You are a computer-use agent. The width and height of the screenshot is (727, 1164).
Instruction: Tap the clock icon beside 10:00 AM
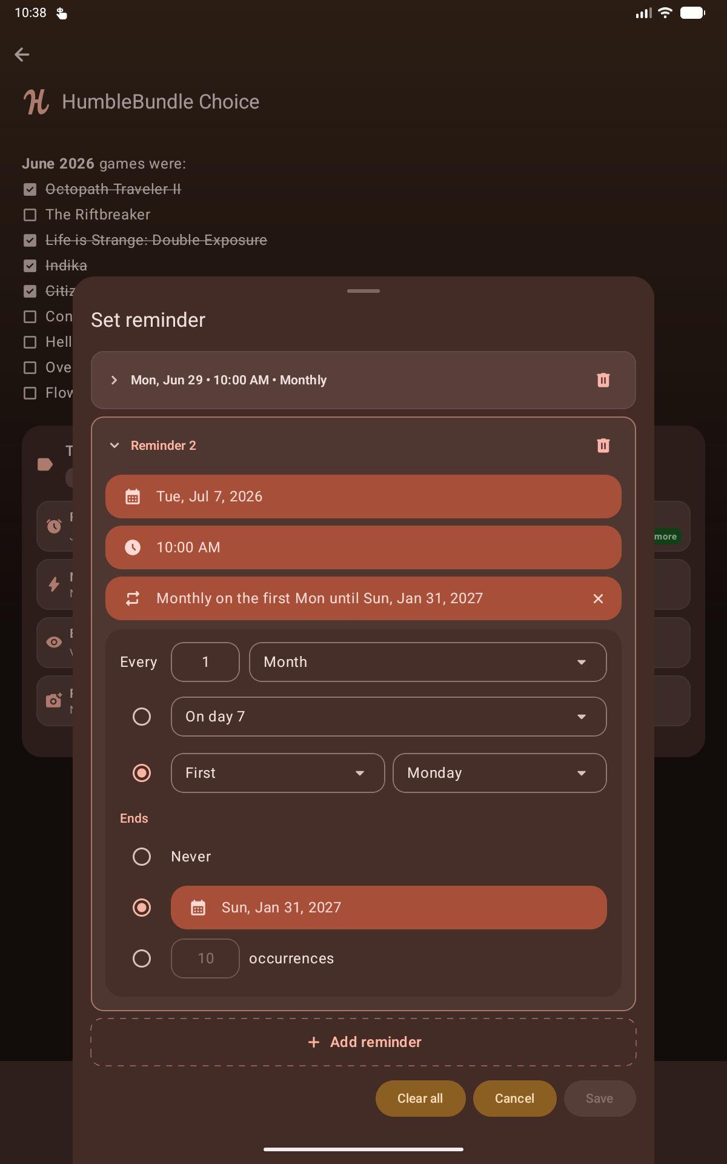point(133,547)
